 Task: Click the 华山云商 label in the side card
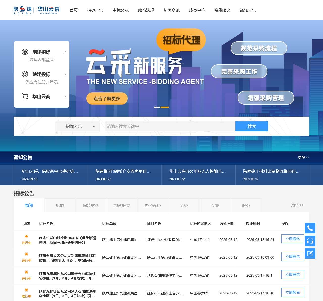tap(41, 96)
